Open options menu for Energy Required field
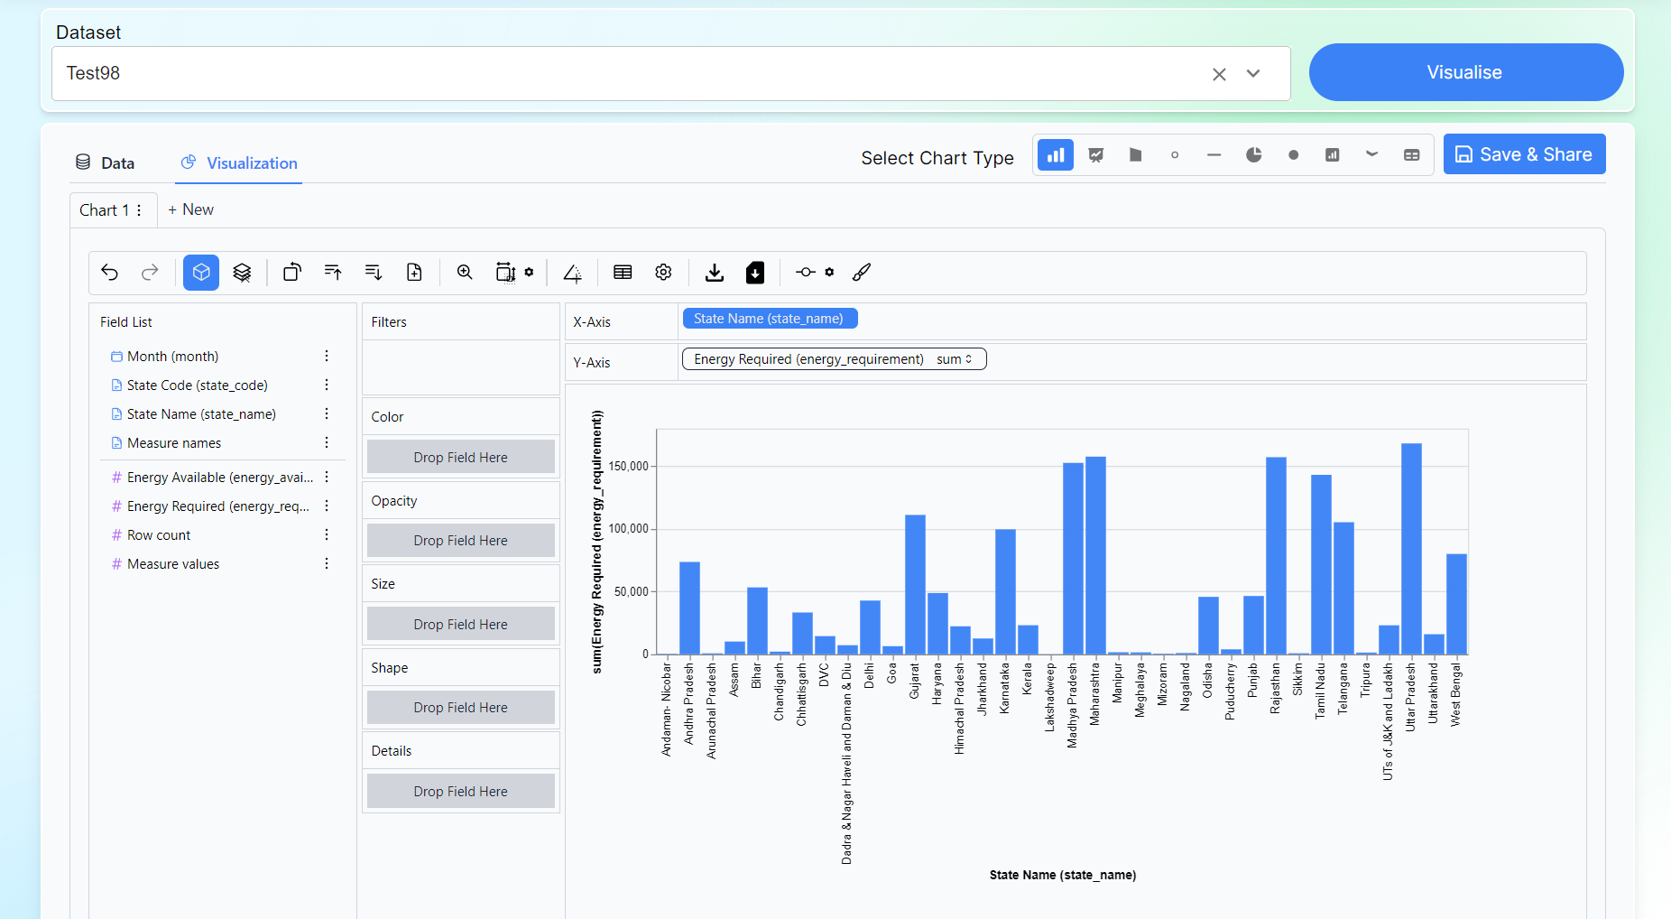This screenshot has width=1671, height=919. (x=327, y=506)
